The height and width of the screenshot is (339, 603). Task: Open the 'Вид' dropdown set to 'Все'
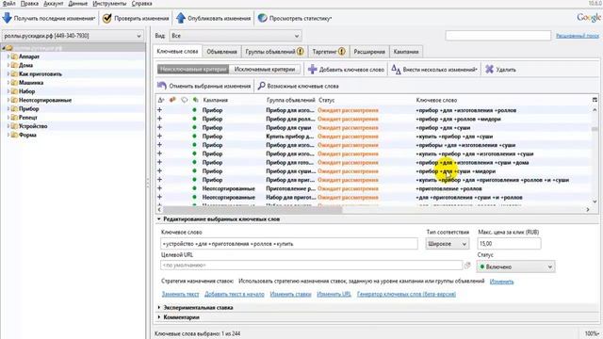(x=236, y=36)
